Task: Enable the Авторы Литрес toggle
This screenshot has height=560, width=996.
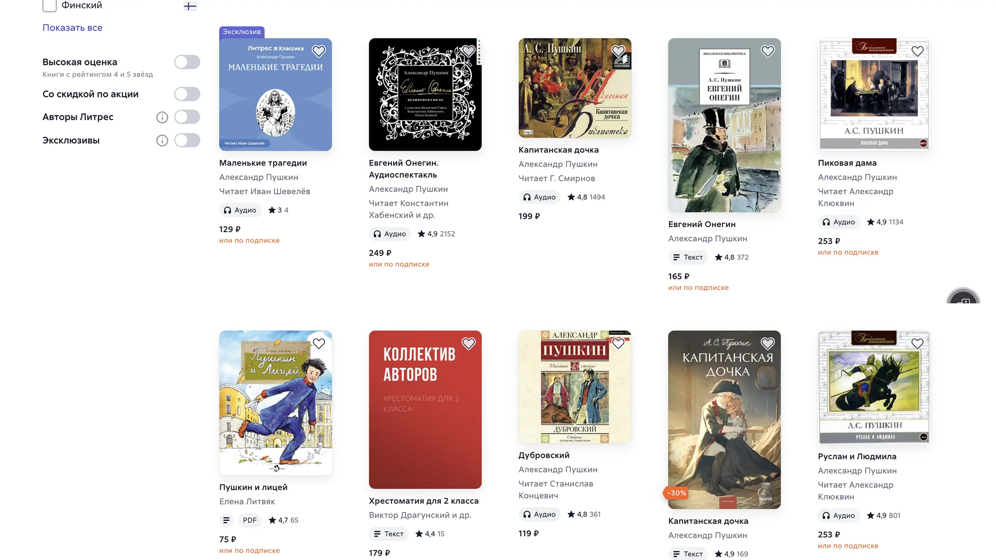Action: point(187,117)
